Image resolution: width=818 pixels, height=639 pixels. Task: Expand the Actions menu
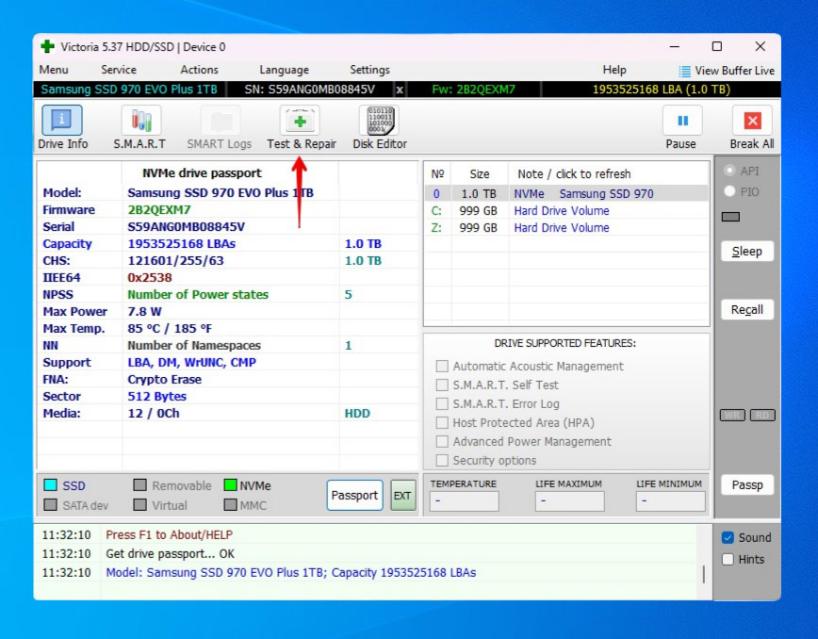[199, 70]
